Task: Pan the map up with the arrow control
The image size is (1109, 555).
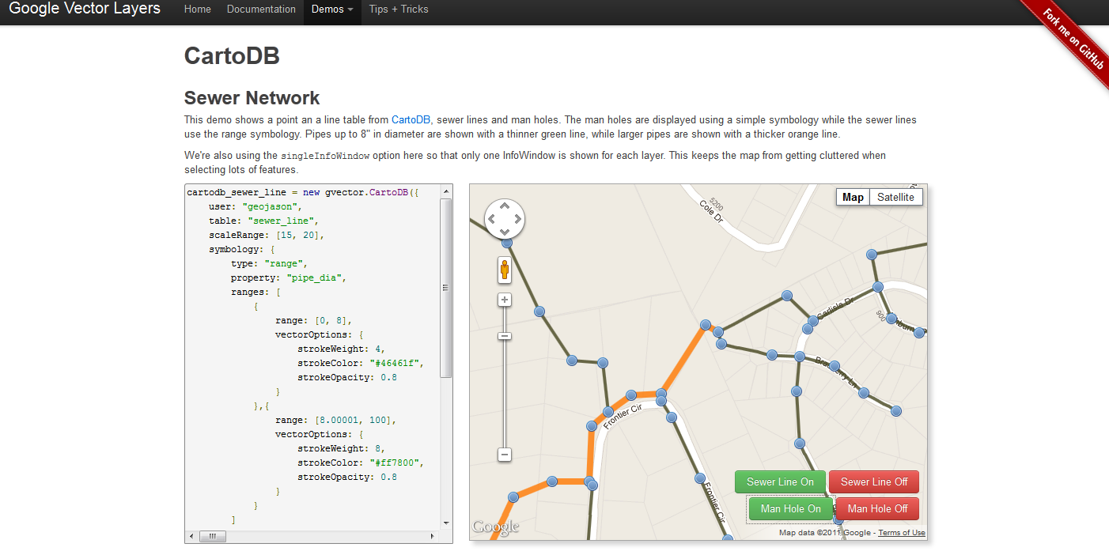Action: tap(504, 206)
